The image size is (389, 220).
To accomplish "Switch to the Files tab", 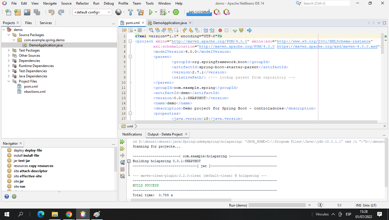I will click(x=28, y=23).
